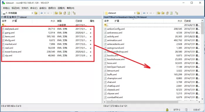Go to root directory in local panel
This screenshot has width=205, height=112.
pyautogui.click(x=60, y=13)
